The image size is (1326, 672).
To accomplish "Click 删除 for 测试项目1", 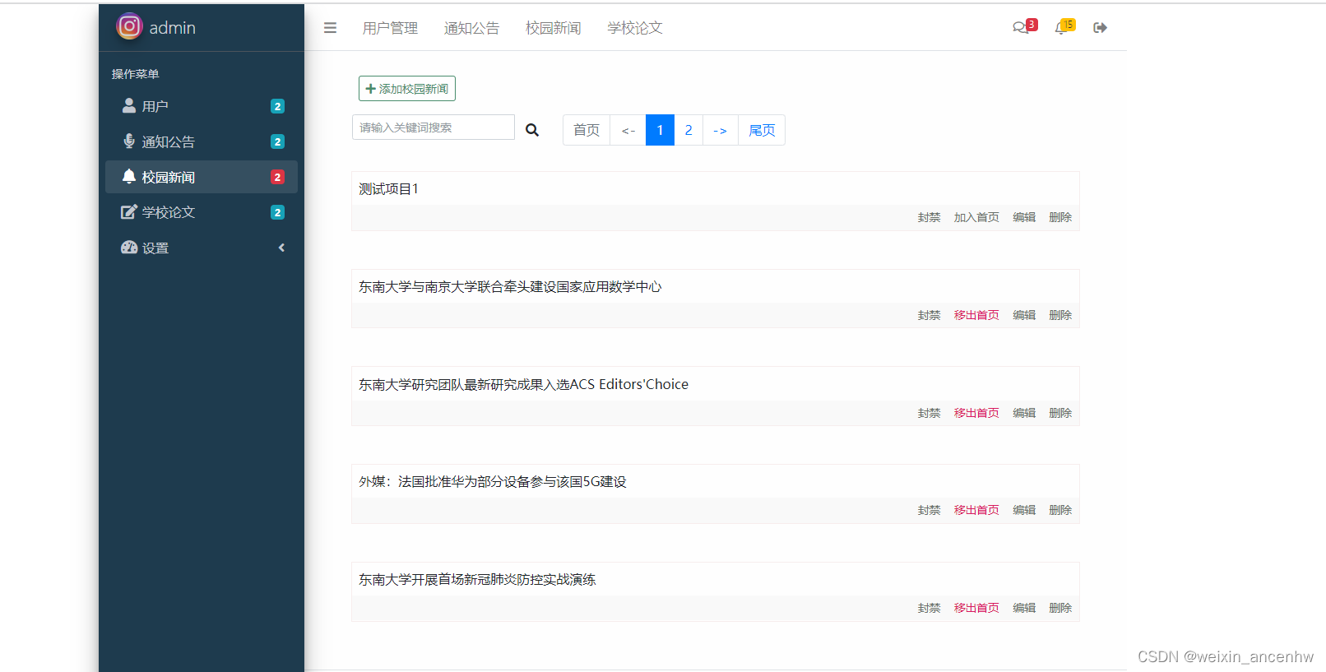I will coord(1060,217).
